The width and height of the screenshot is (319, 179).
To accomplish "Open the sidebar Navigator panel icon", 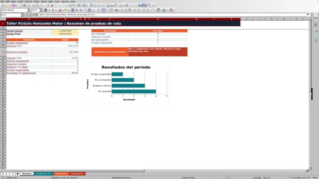I will (x=316, y=35).
